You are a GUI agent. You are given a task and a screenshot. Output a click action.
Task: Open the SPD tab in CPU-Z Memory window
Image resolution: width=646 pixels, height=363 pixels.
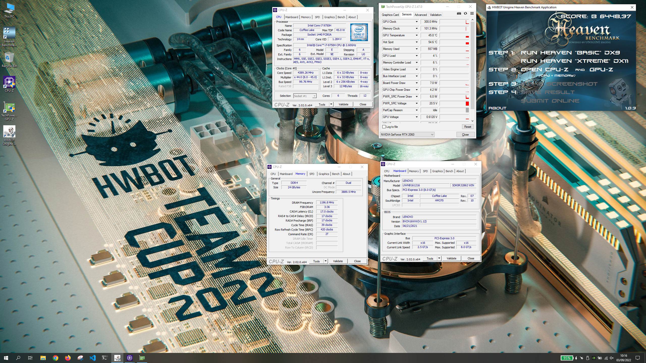312,174
